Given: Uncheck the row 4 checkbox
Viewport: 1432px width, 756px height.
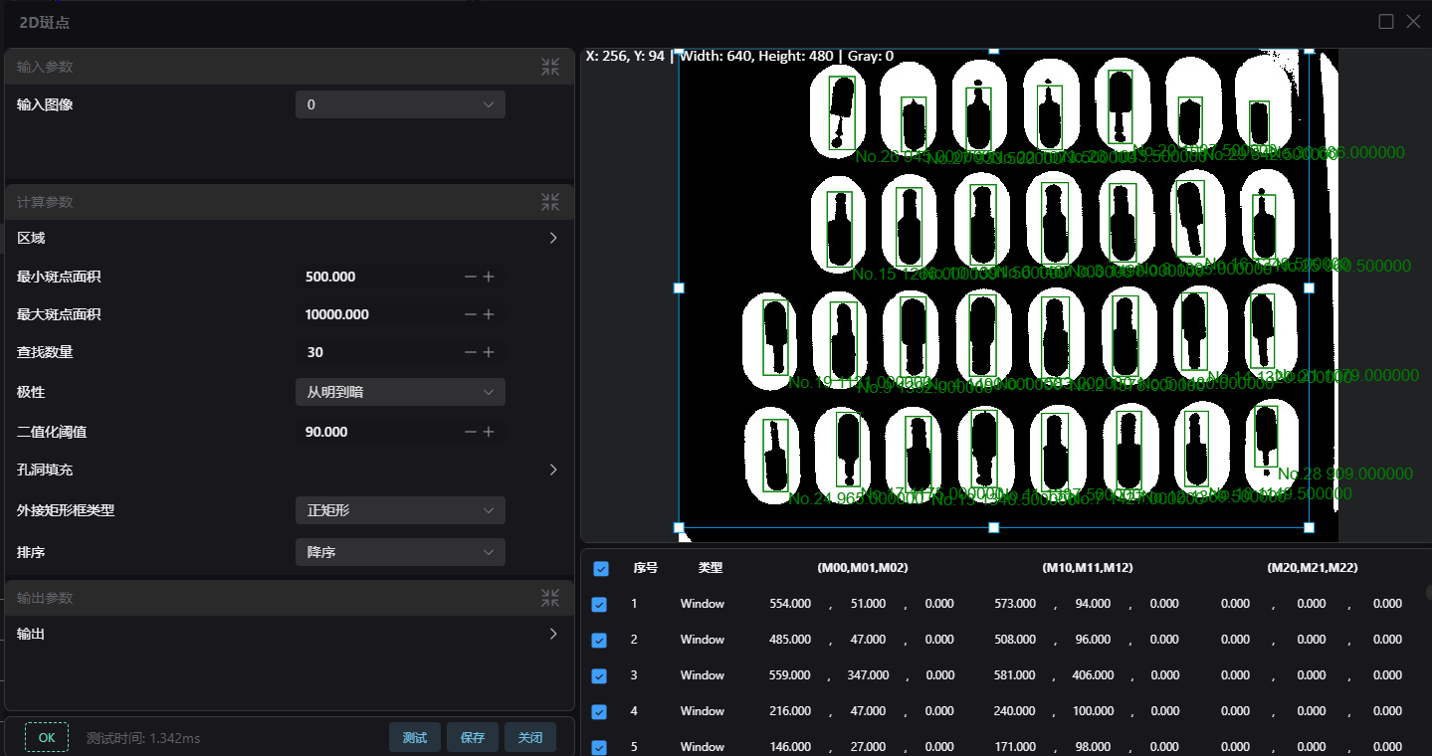Looking at the screenshot, I should tap(599, 711).
